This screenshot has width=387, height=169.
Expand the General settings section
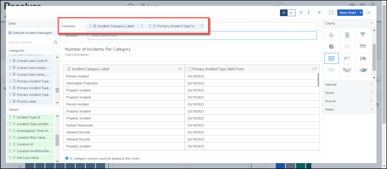point(349,84)
